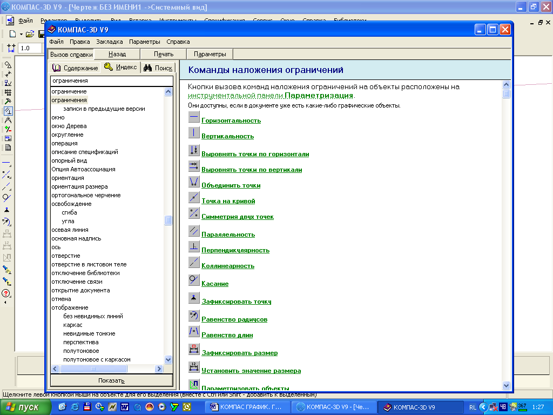Click the Показать button
553x415 pixels.
point(111,380)
